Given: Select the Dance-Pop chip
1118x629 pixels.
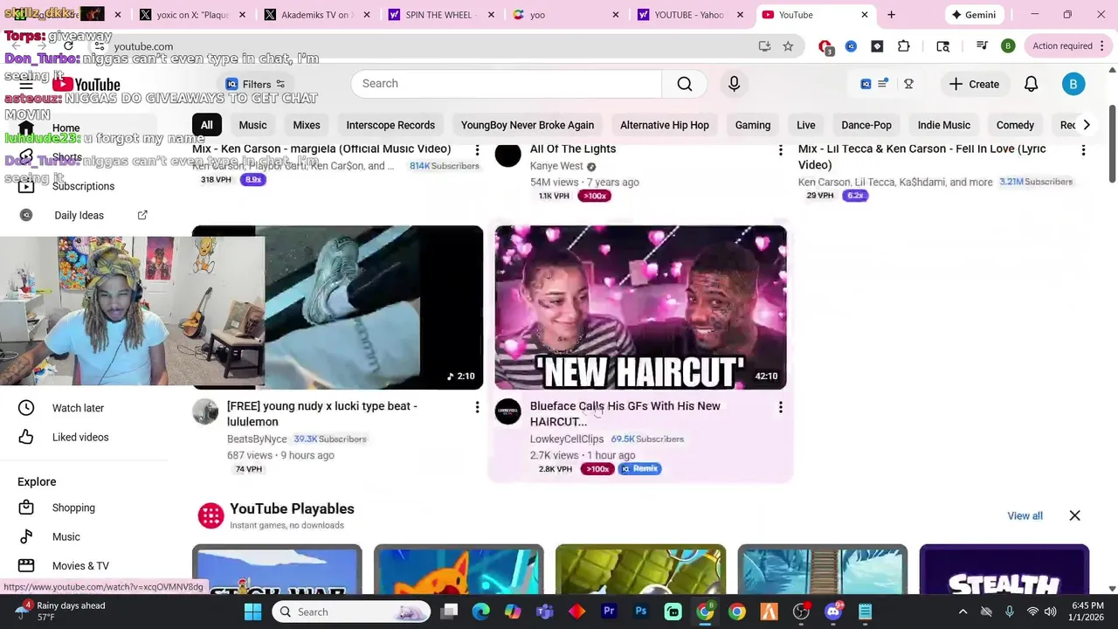Looking at the screenshot, I should pos(866,125).
